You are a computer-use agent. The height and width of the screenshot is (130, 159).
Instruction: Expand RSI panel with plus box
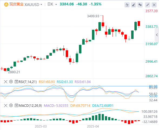click(16, 82)
